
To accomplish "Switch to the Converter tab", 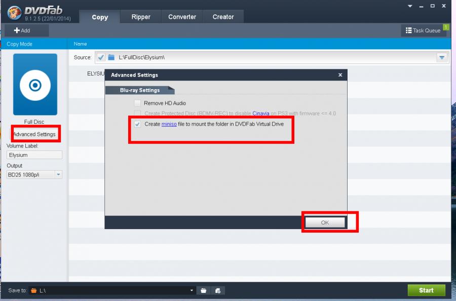I will pyautogui.click(x=182, y=17).
